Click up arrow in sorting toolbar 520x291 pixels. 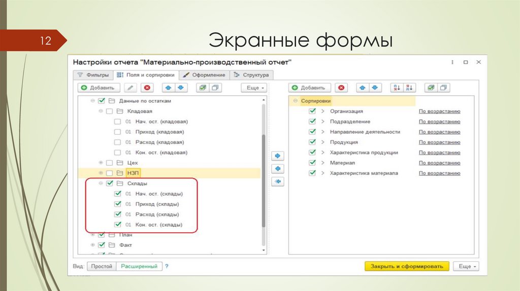[363, 88]
